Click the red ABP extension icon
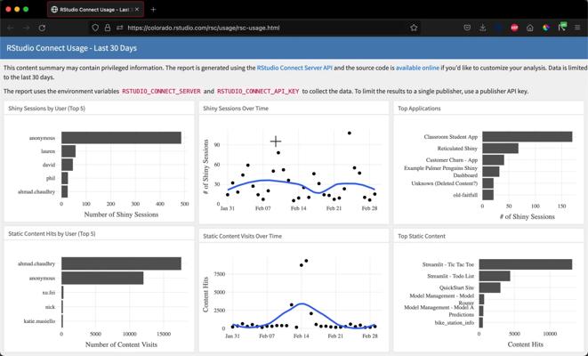The height and width of the screenshot is (356, 588). pos(514,28)
